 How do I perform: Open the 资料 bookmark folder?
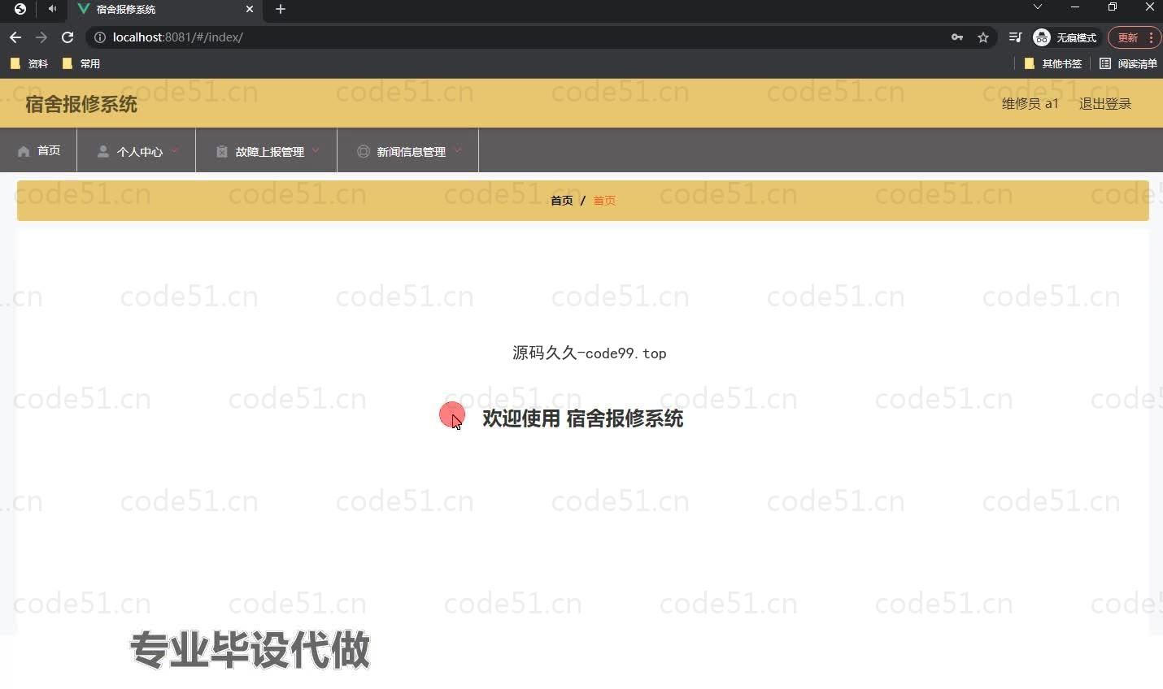(29, 63)
